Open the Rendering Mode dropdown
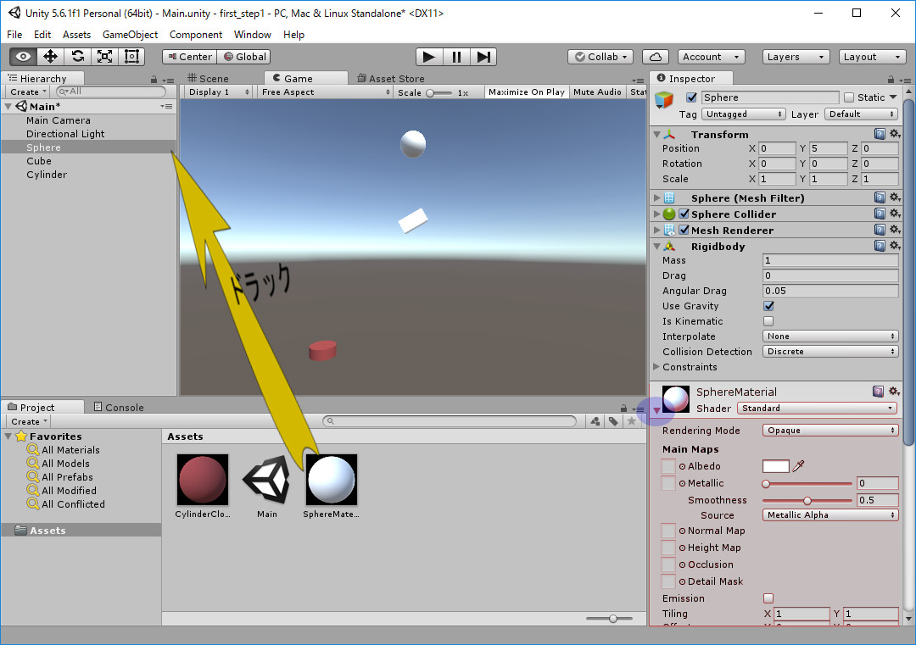The image size is (916, 645). pyautogui.click(x=829, y=431)
